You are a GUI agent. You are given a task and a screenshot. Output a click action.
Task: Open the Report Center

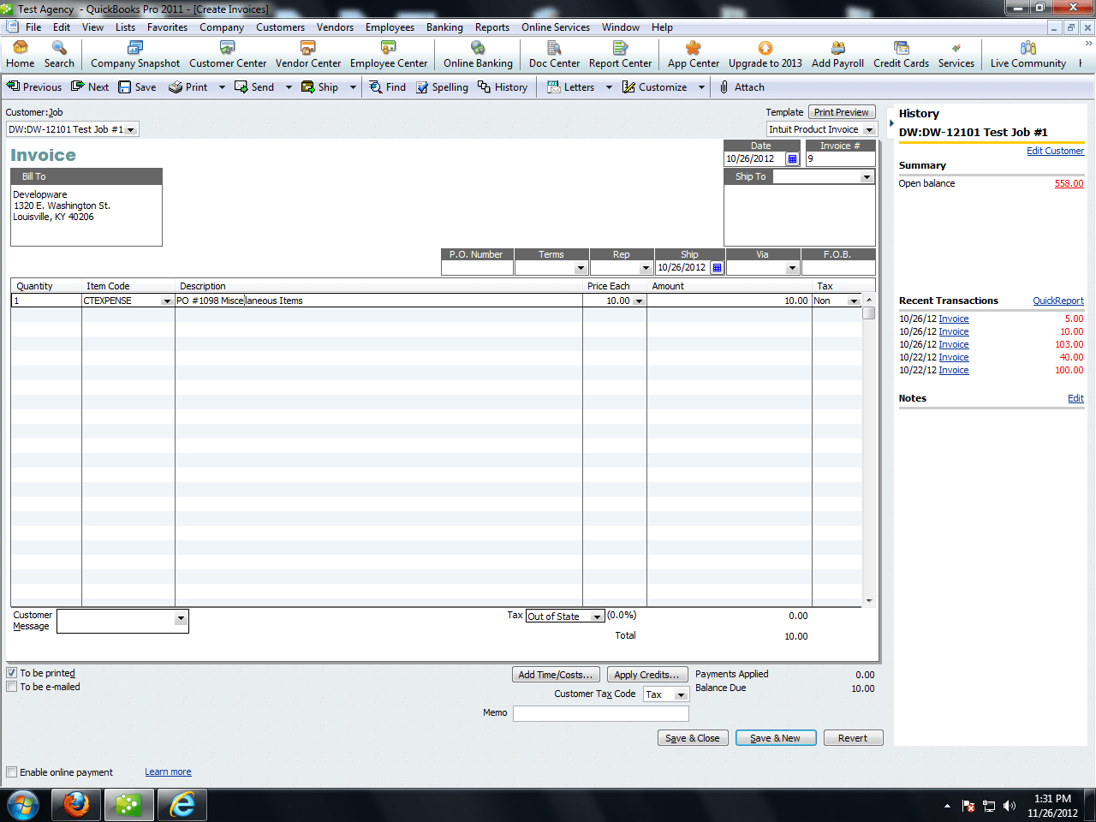click(620, 54)
